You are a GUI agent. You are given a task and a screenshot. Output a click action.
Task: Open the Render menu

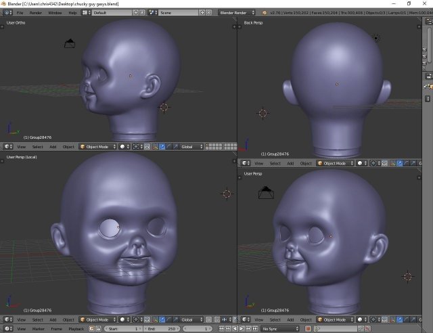(x=36, y=13)
